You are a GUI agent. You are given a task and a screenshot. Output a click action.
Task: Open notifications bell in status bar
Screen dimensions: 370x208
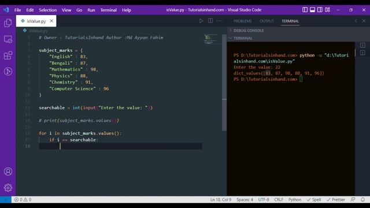coord(362,200)
